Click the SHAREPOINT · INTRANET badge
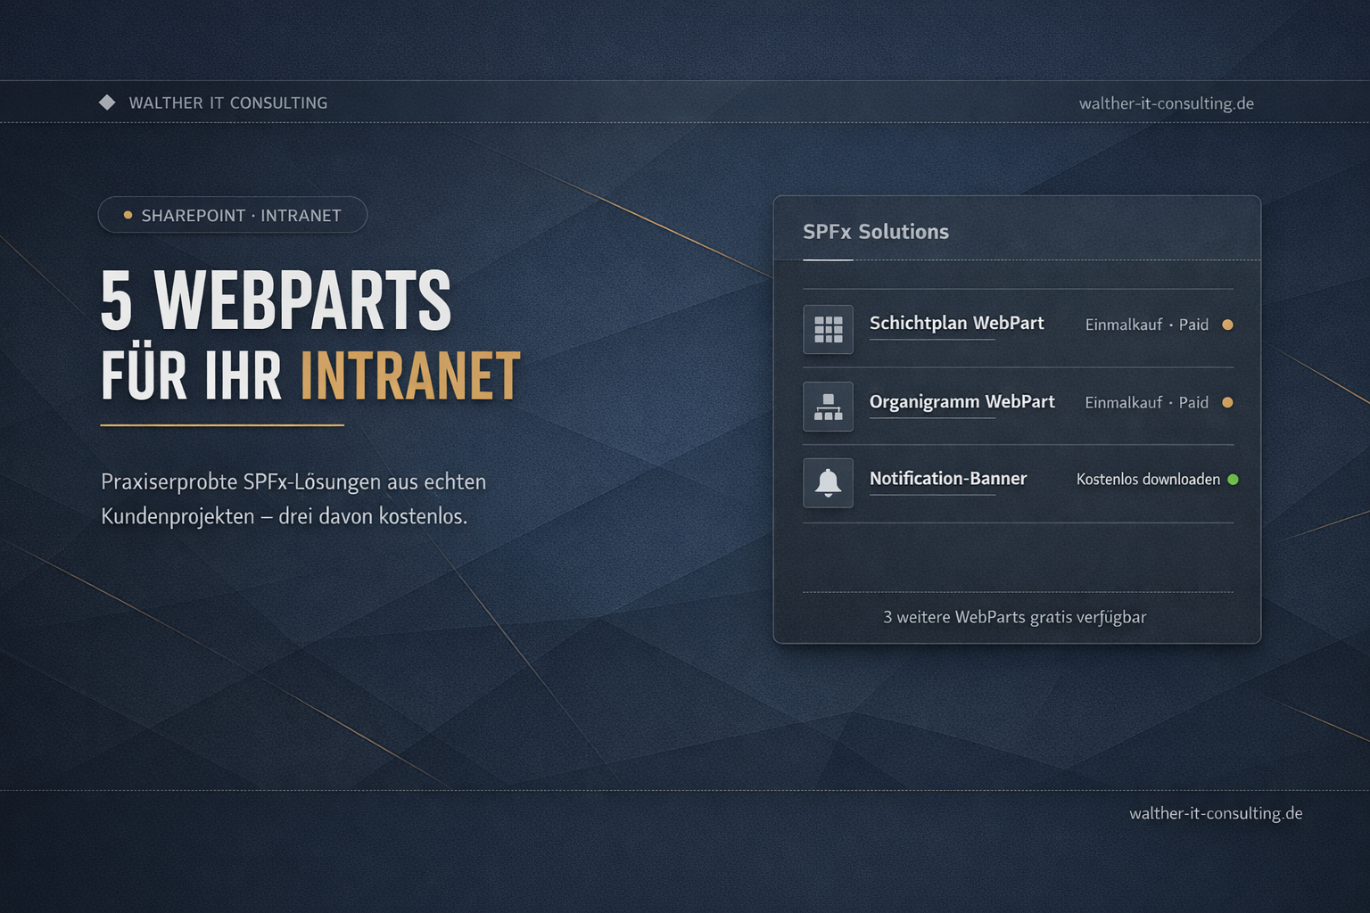 tap(232, 215)
